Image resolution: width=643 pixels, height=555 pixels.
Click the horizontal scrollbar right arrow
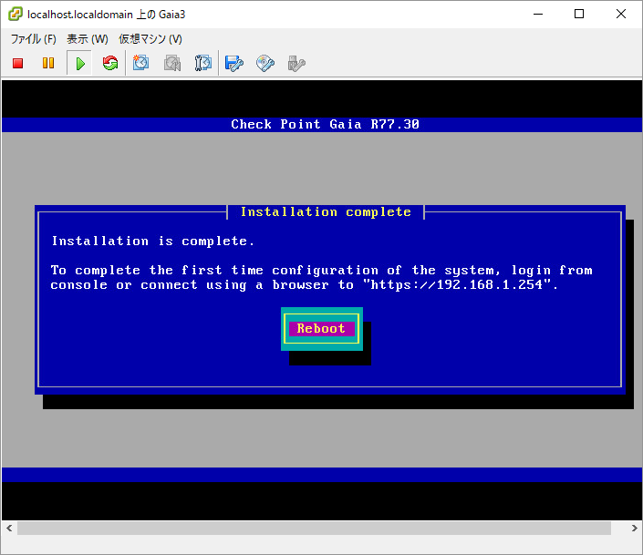pos(634,528)
